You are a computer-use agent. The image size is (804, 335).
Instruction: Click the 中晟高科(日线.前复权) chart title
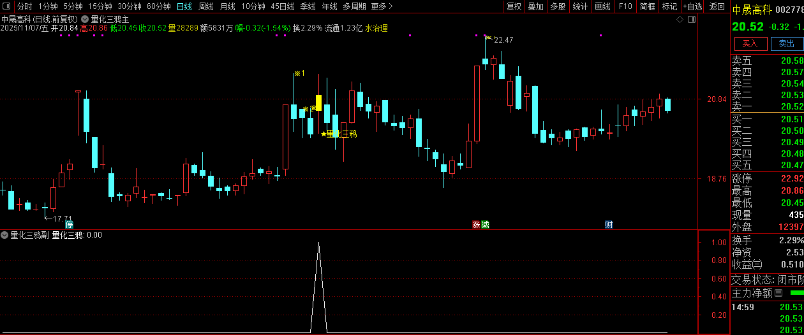pos(40,19)
